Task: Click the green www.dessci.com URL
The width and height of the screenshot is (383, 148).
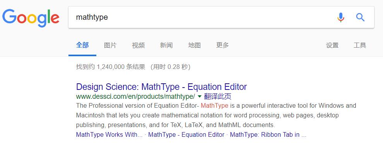Action: [x=135, y=96]
